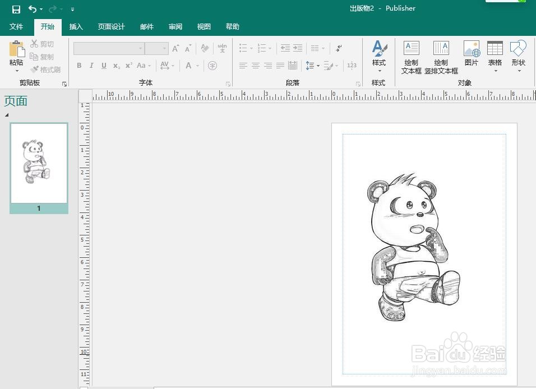Click the 123 number style icon

coord(352,66)
